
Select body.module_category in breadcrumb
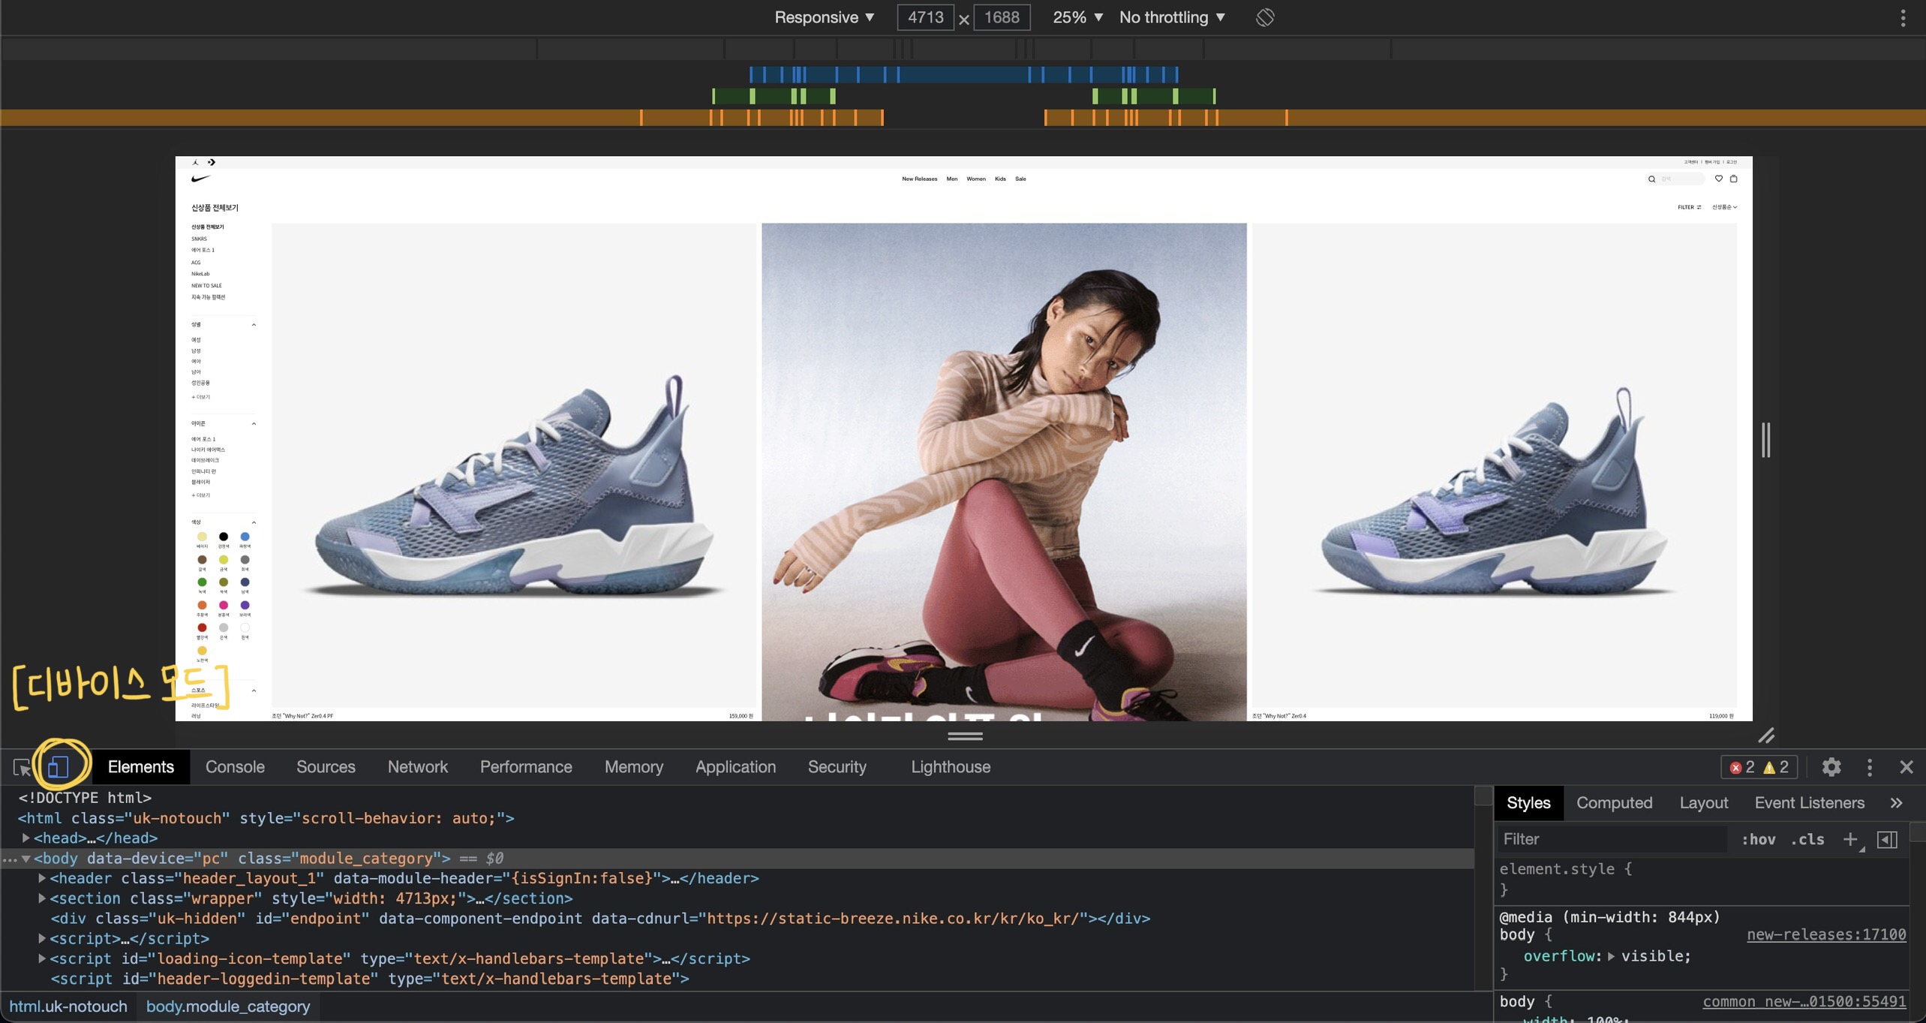[x=227, y=1006]
